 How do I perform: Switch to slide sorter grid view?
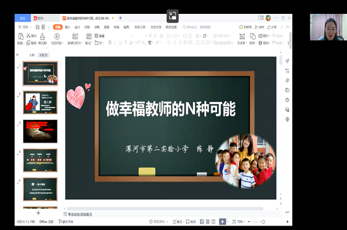pyautogui.click(x=208, y=222)
